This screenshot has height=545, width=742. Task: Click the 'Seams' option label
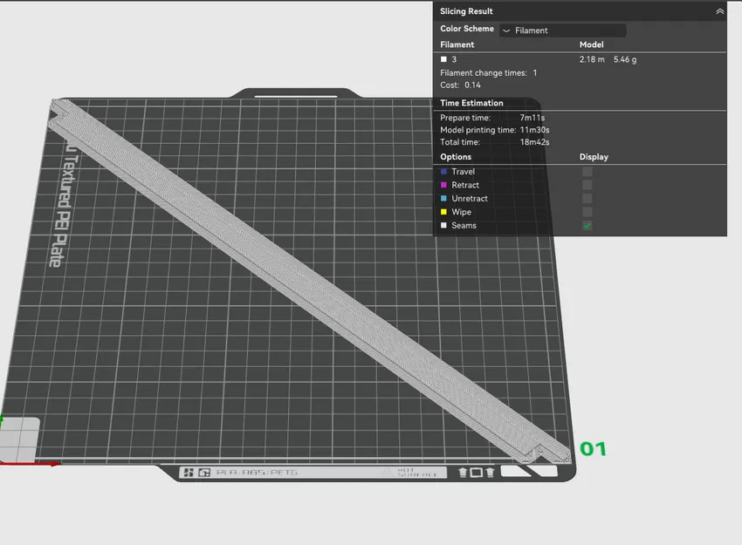point(464,226)
